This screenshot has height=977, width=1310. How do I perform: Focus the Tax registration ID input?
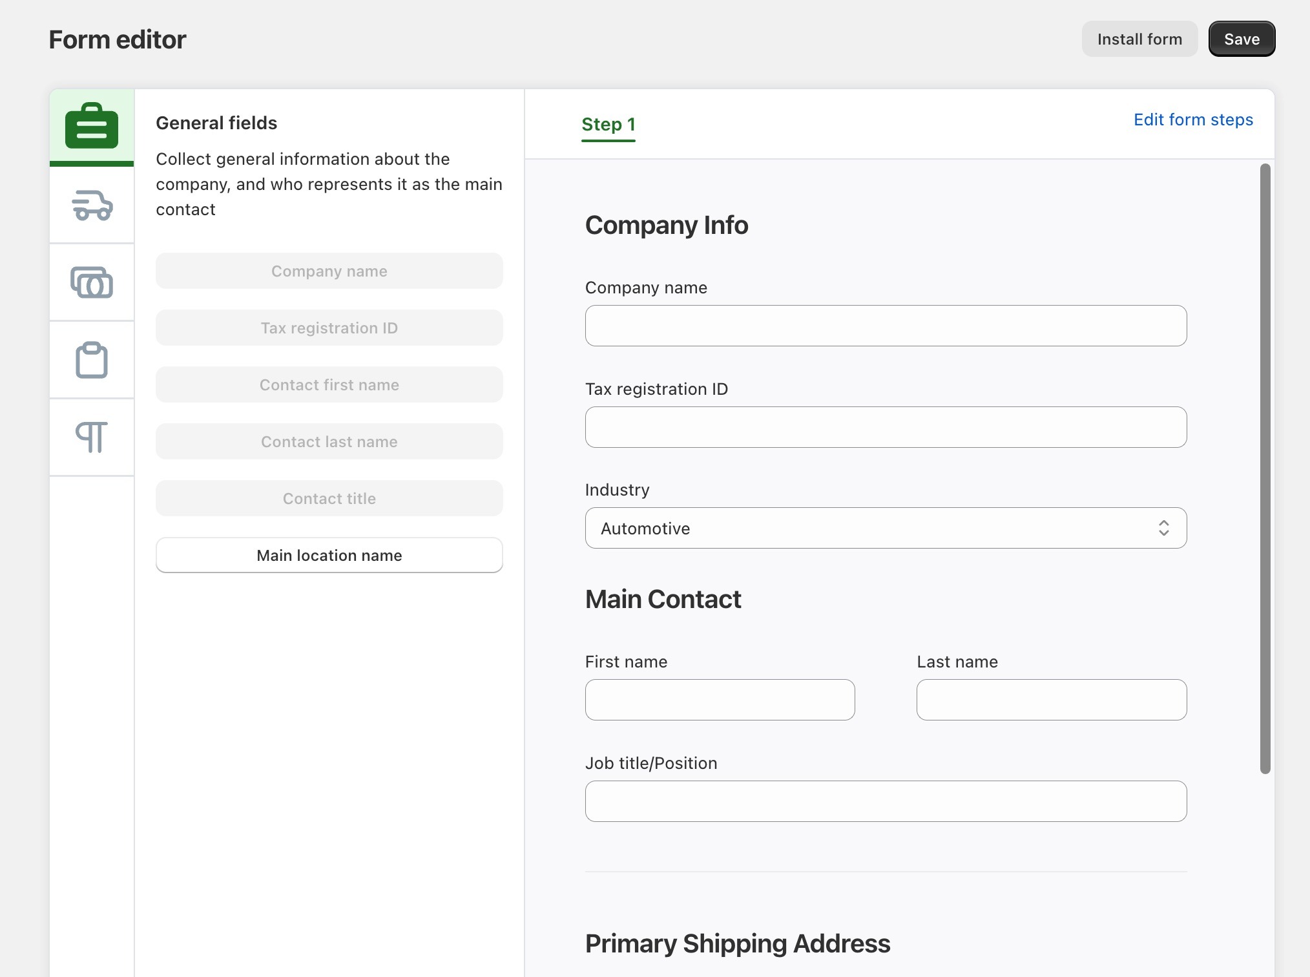point(886,427)
